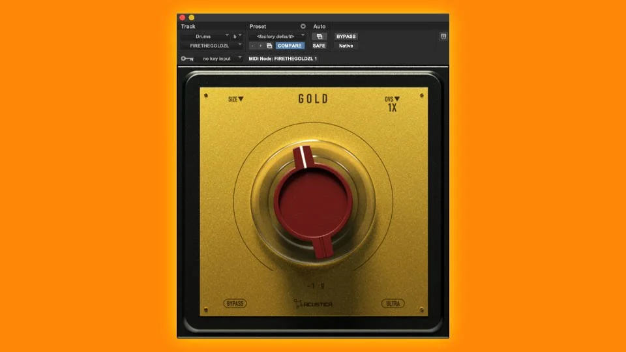
Task: Click the target/window icon at header right
Action: tap(443, 37)
